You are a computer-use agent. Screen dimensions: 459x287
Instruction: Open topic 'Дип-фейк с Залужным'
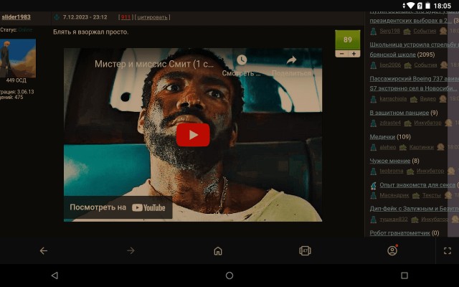(414, 209)
